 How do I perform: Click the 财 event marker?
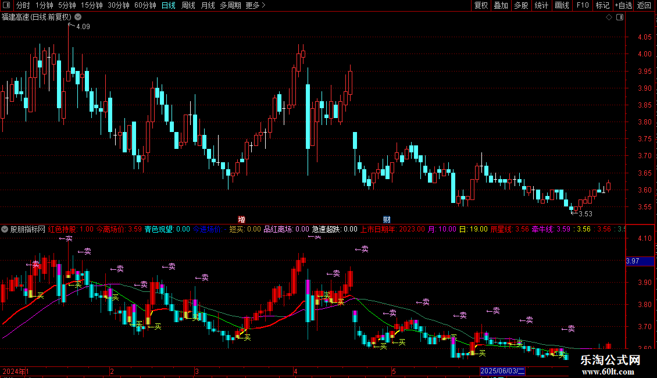coord(386,219)
